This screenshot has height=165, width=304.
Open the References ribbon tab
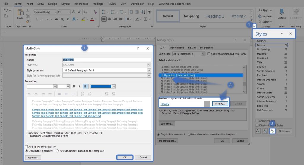(x=81, y=4)
